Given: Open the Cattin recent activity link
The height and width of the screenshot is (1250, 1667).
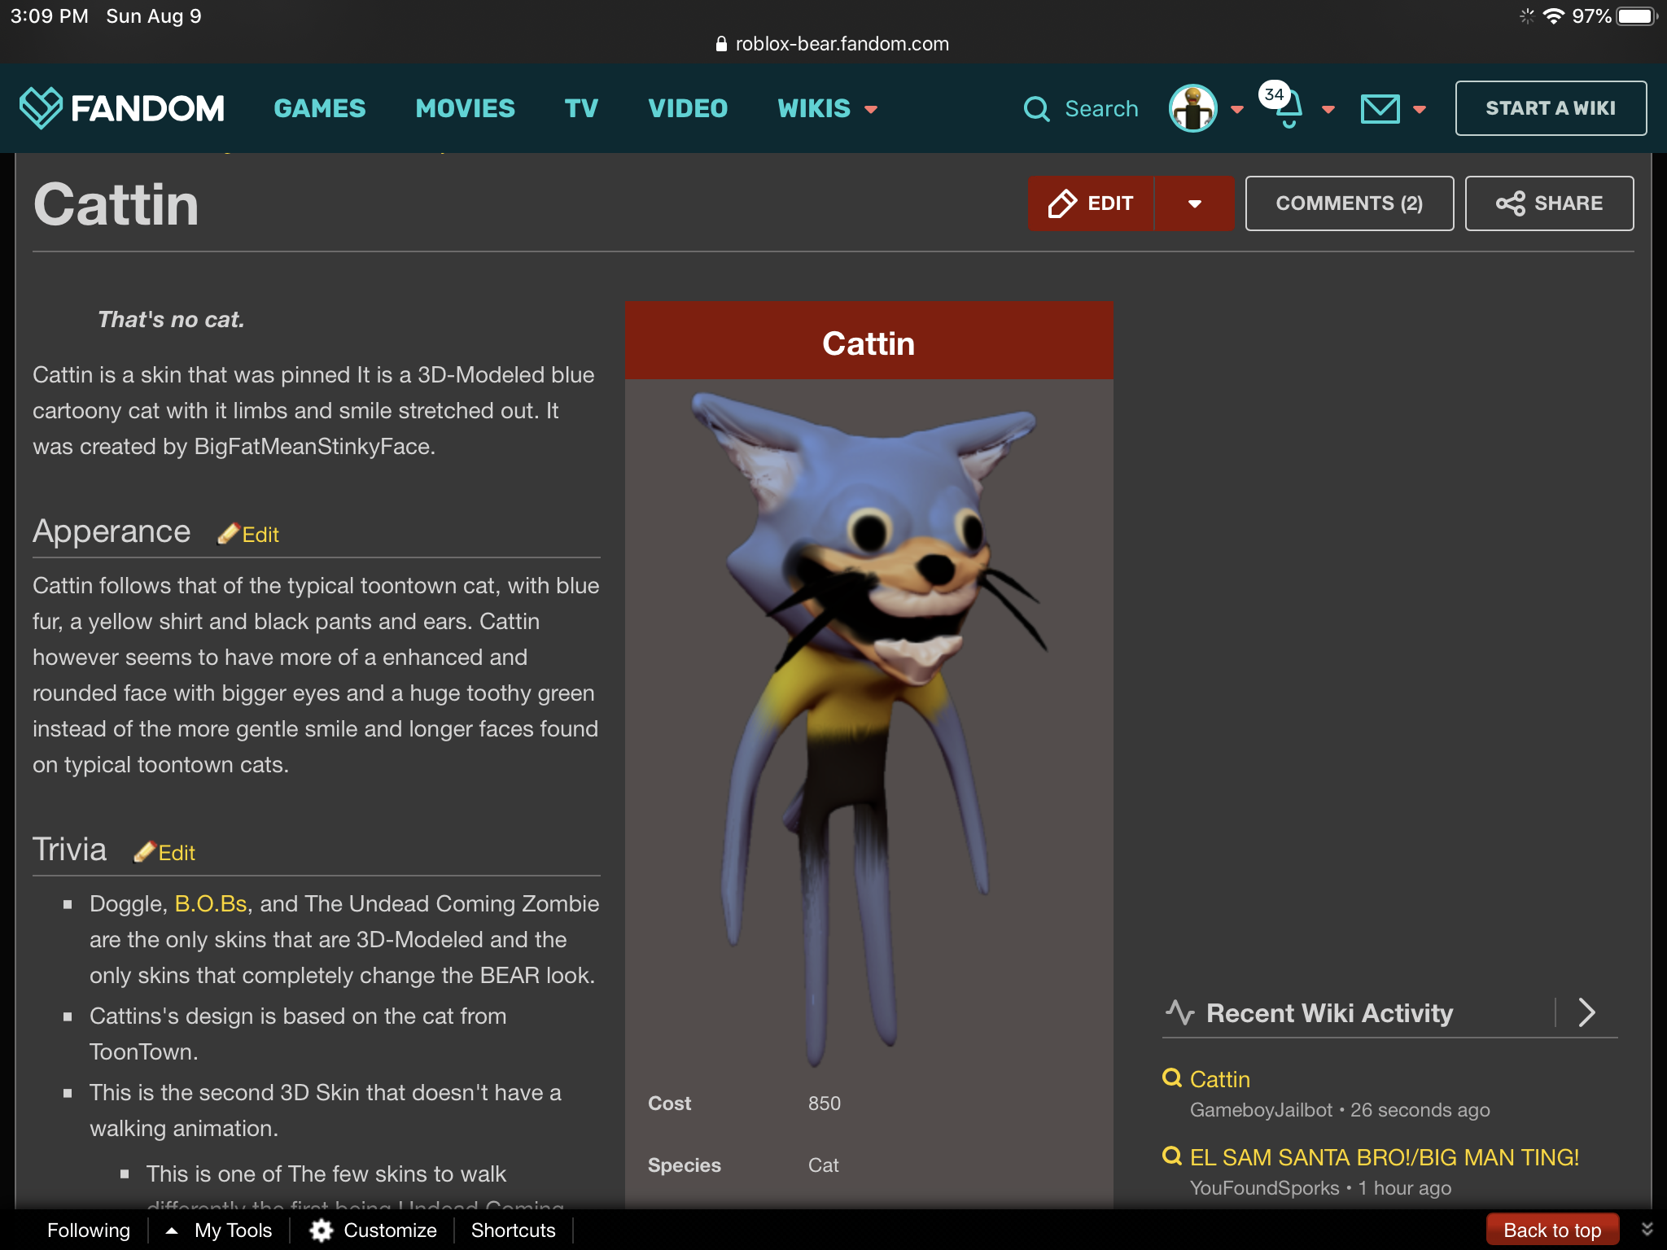Looking at the screenshot, I should point(1219,1079).
